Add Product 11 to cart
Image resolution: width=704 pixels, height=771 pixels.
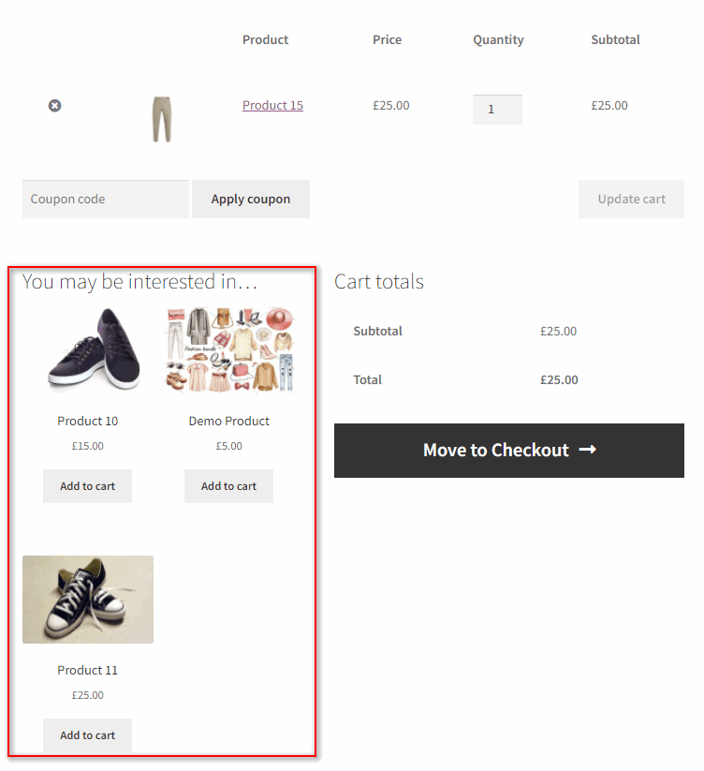[x=88, y=735]
